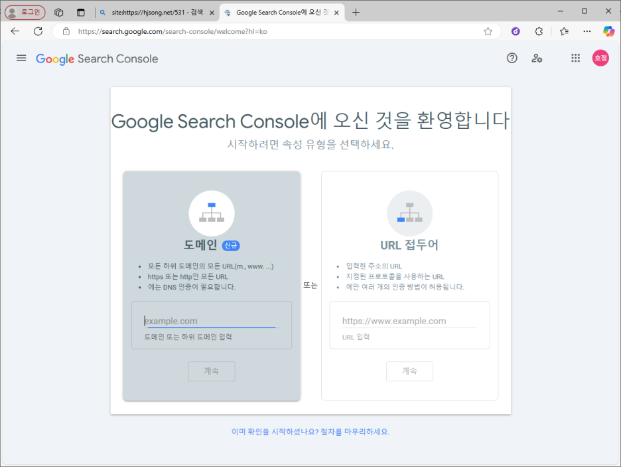Click the 신규 badge beside 도메인
This screenshot has height=467, width=621.
(x=231, y=245)
